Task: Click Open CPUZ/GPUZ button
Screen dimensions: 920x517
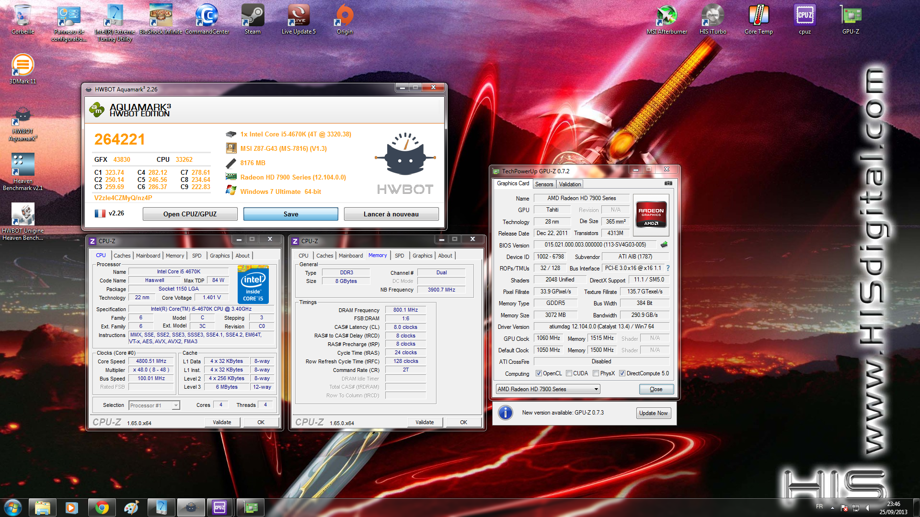Action: 190,214
